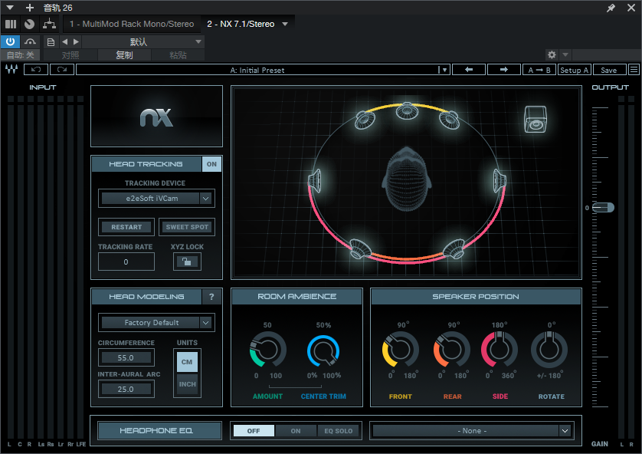
Task: Go to next preset with right triangle
Action: click(76, 41)
